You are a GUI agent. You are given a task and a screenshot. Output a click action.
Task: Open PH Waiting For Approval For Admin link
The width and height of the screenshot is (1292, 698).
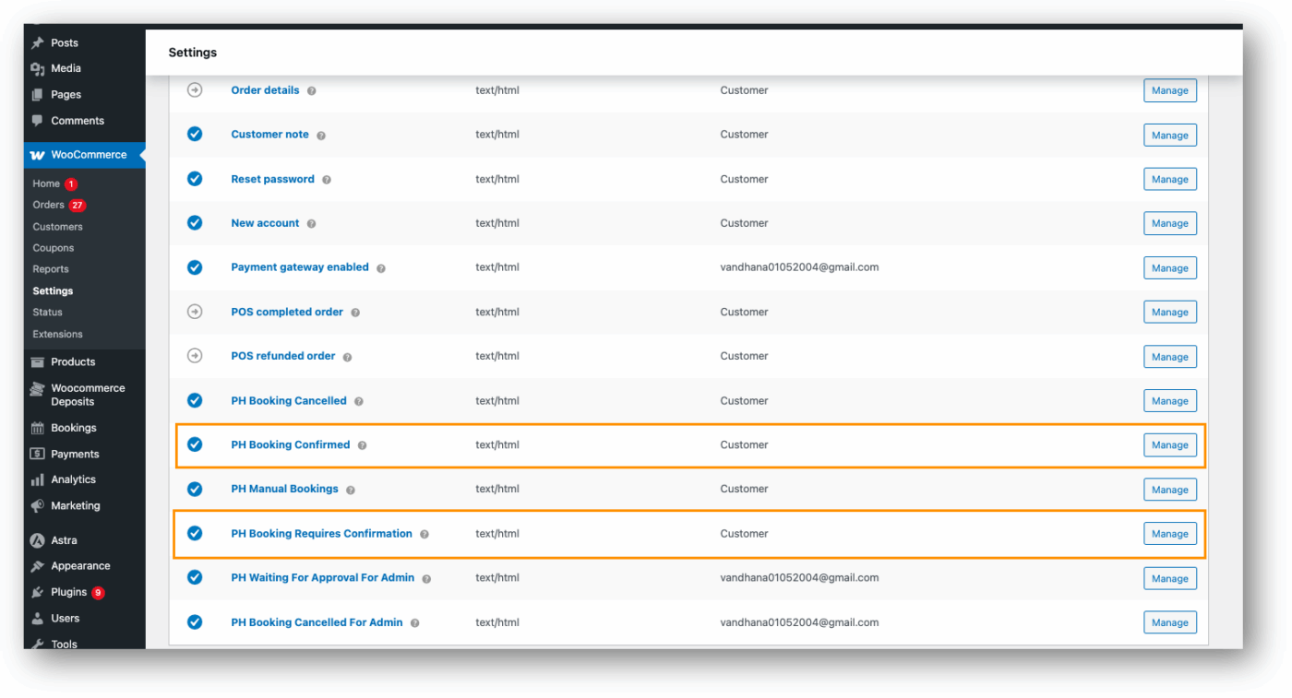(323, 577)
